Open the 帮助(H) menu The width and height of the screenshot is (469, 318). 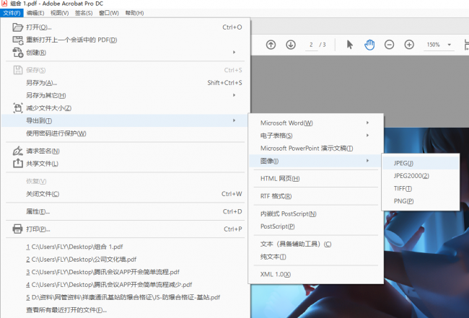tap(134, 13)
